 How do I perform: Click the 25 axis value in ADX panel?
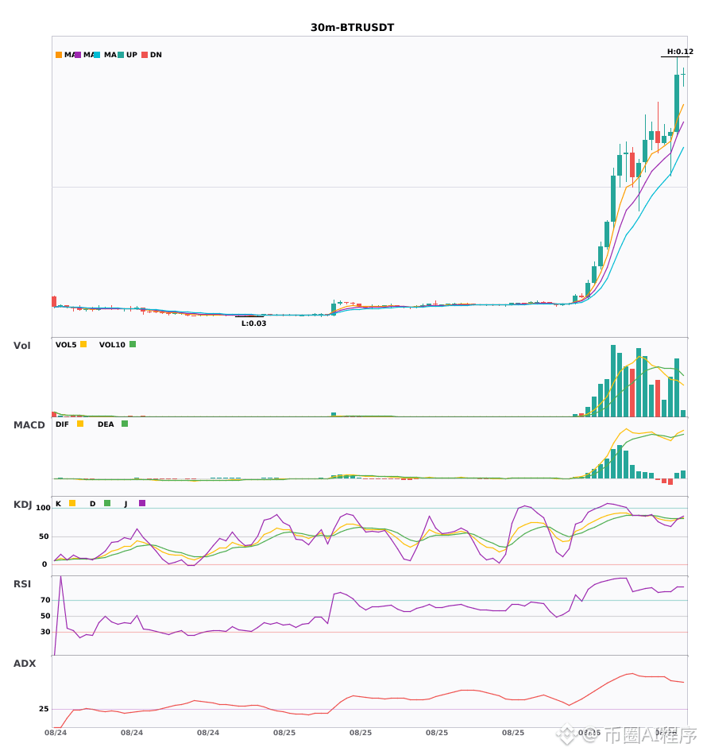pos(44,709)
